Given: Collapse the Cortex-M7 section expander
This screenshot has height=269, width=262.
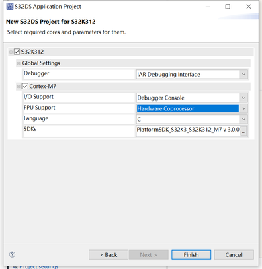Looking at the screenshot, I should coord(19,87).
